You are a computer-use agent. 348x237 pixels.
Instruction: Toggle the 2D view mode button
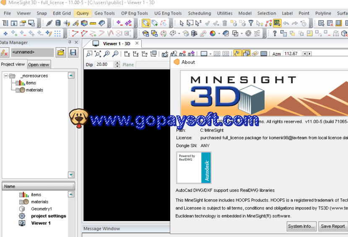pos(217,54)
